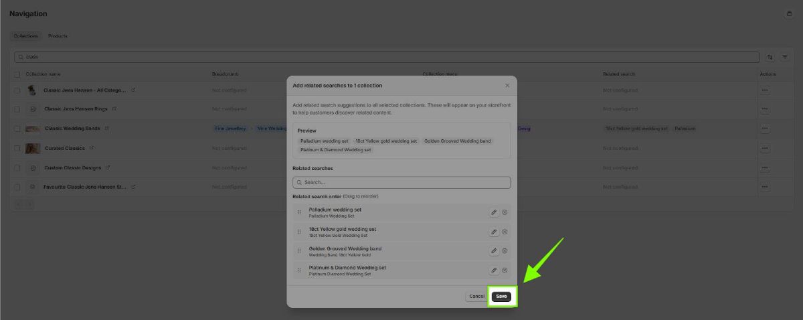
Task: Select the Collections tab
Action: 26,36
